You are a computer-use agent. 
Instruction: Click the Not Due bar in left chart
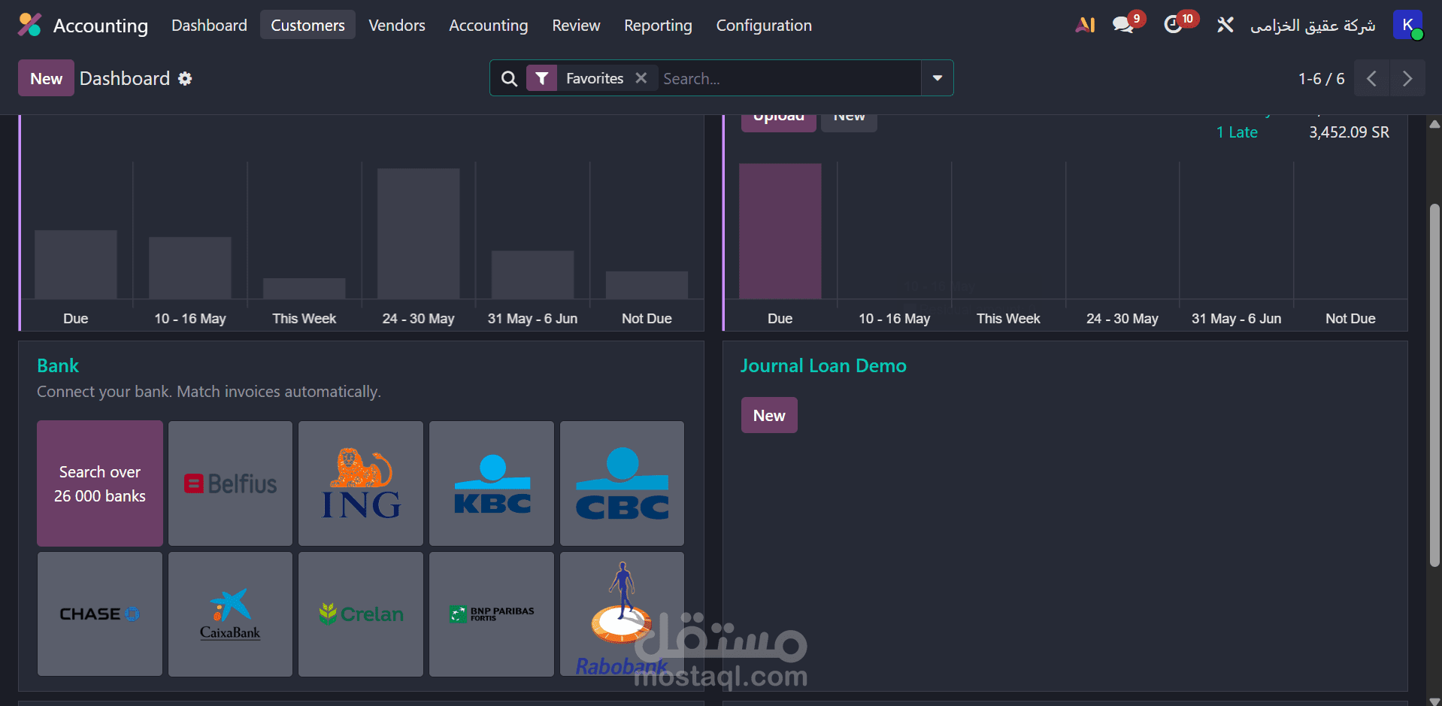click(x=647, y=285)
